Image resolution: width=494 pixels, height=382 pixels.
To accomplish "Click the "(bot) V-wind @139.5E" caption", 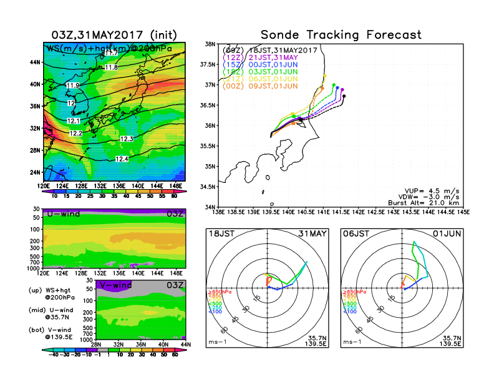I will point(51,333).
